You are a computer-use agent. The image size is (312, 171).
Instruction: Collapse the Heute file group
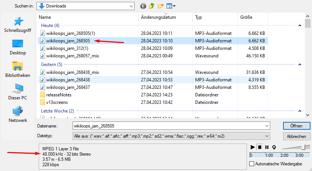pos(299,25)
